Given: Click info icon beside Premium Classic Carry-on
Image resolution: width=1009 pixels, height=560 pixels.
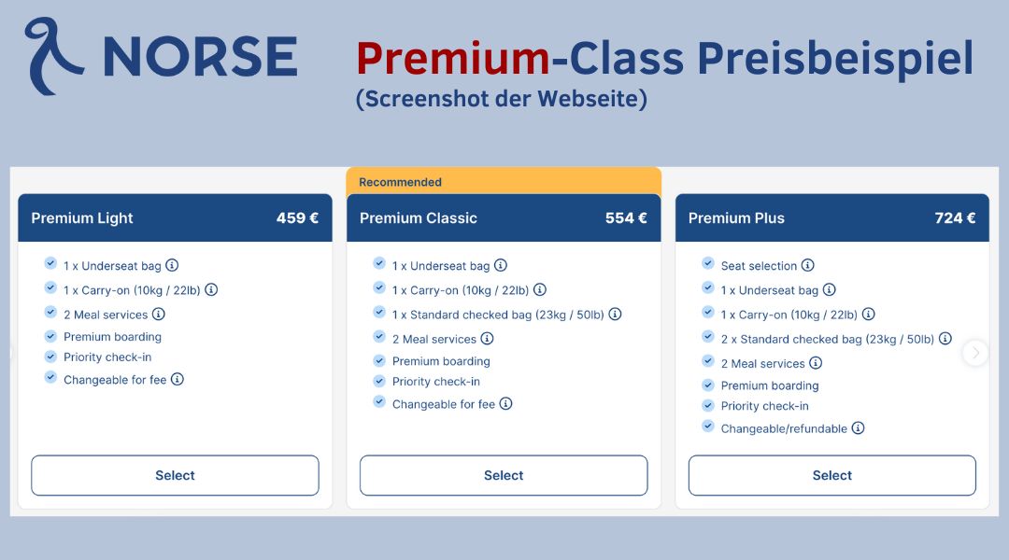Looking at the screenshot, I should tap(540, 289).
